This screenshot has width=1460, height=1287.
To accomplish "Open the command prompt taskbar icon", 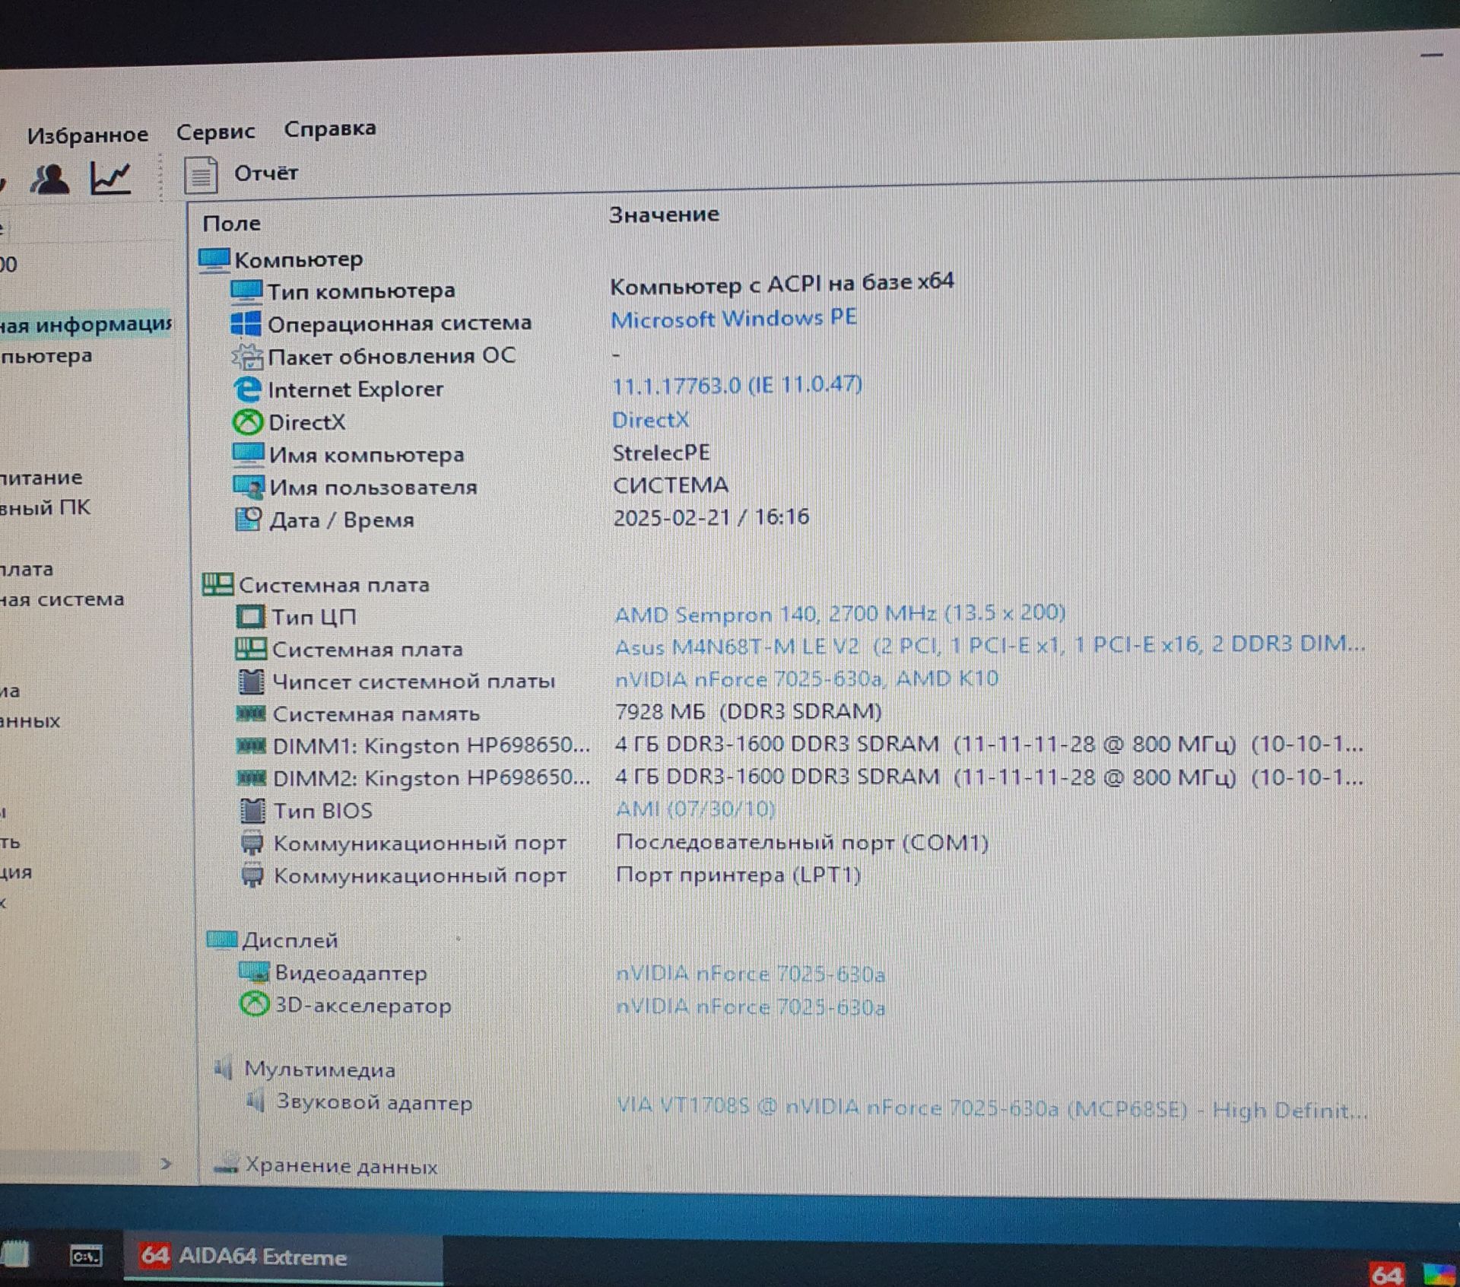I will [x=86, y=1257].
